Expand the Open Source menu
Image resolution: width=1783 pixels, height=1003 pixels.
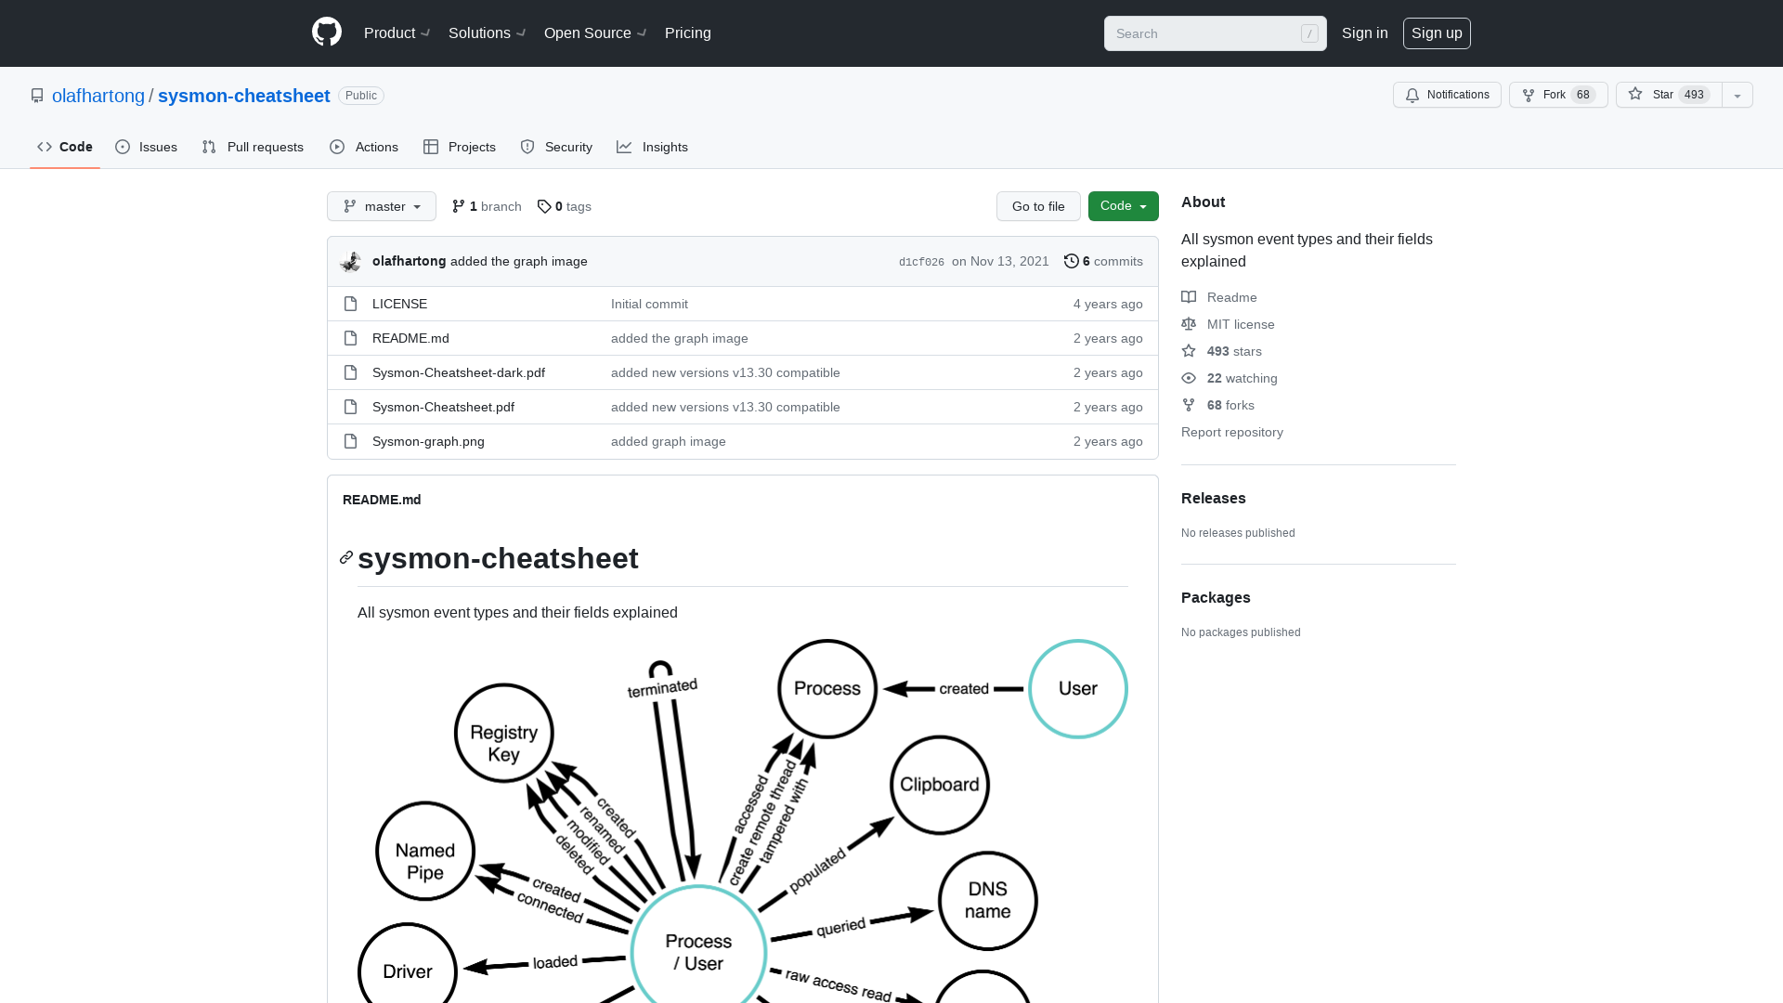pyautogui.click(x=595, y=33)
